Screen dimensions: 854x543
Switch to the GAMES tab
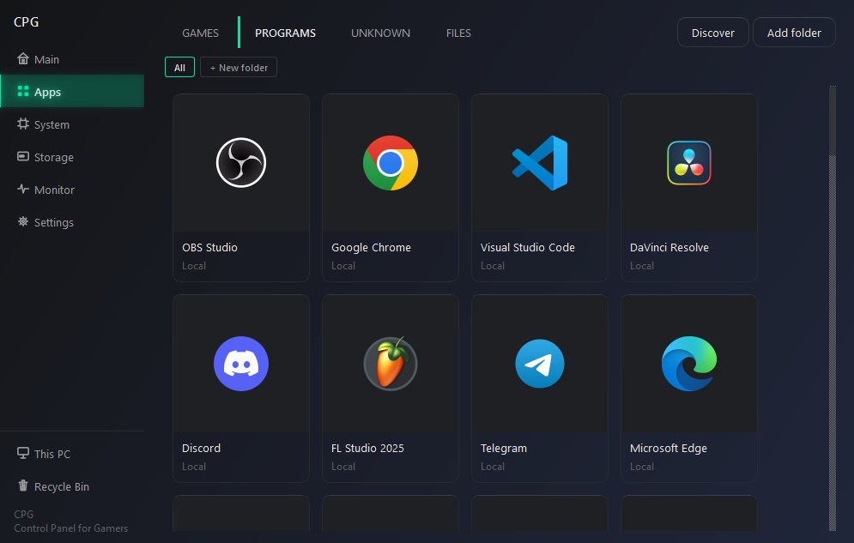point(201,33)
